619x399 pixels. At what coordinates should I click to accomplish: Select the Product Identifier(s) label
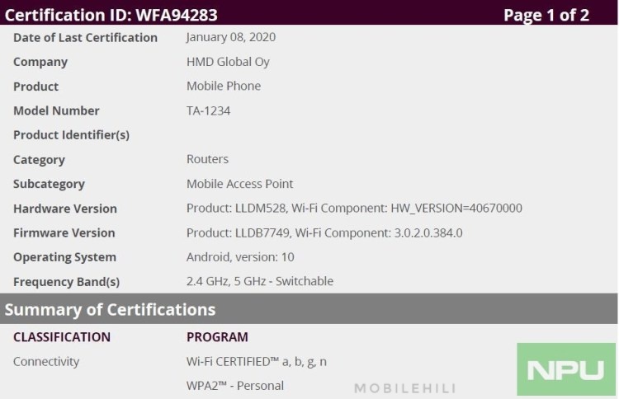click(x=72, y=135)
